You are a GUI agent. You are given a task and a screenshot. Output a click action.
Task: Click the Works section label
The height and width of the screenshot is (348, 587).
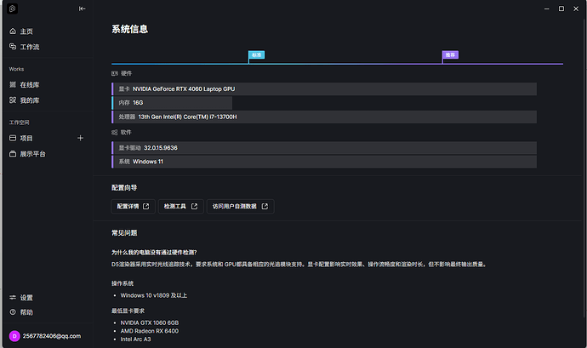pyautogui.click(x=16, y=69)
